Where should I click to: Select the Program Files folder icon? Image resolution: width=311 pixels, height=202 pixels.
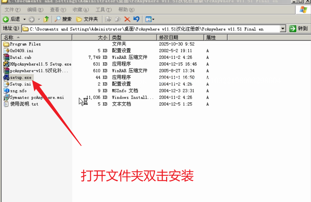[6, 44]
